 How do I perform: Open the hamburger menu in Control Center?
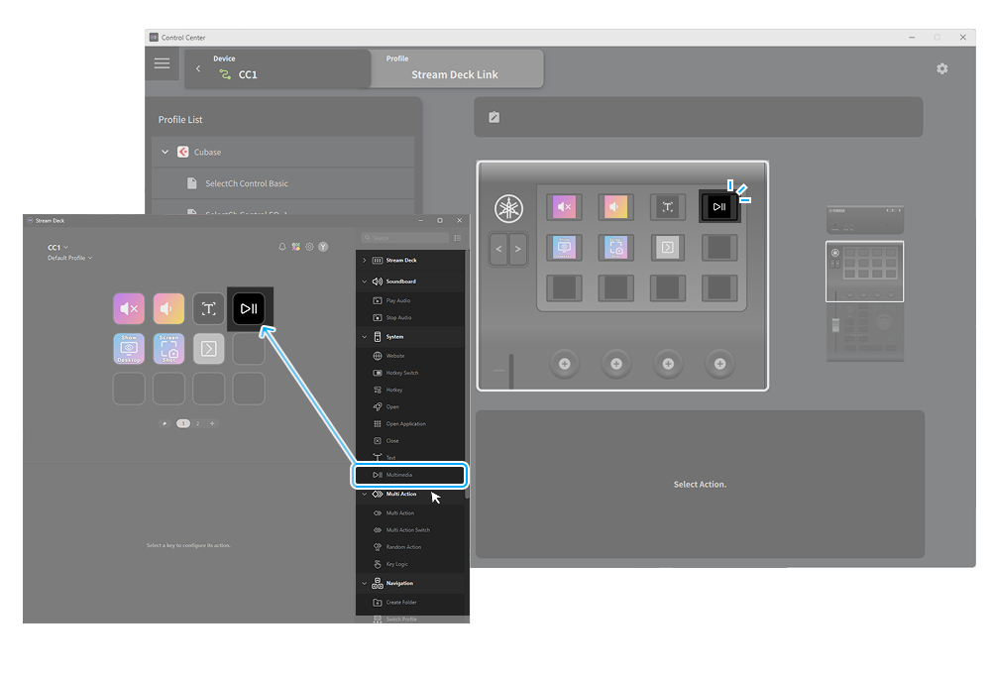pyautogui.click(x=162, y=64)
